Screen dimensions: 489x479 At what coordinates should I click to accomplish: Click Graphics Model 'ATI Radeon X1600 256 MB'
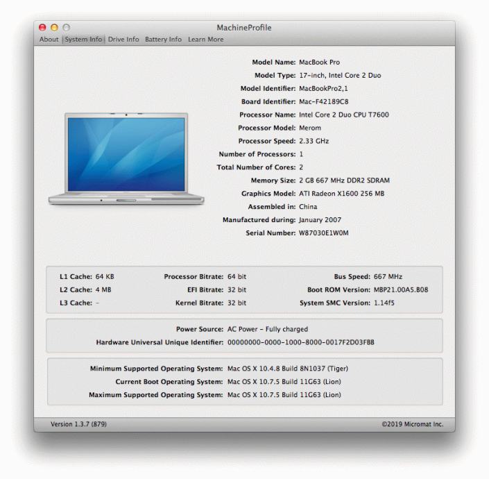pos(341,194)
